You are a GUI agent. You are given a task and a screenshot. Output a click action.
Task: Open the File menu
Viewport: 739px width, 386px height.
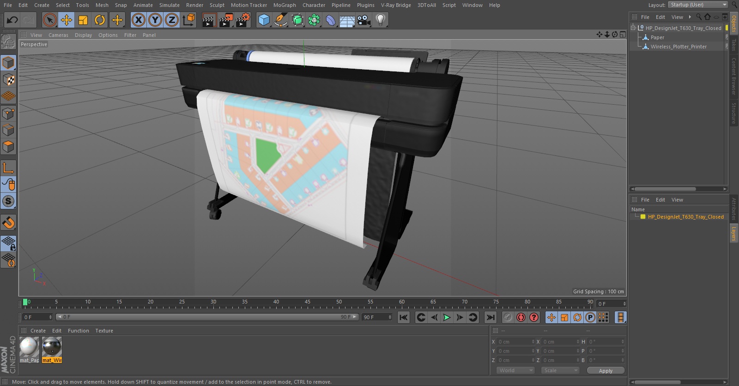coord(8,5)
